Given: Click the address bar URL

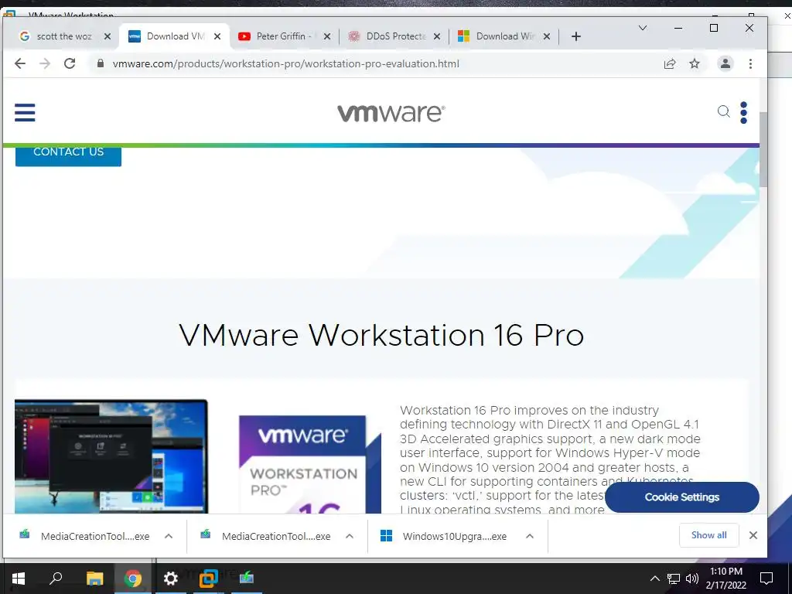Looking at the screenshot, I should pyautogui.click(x=286, y=63).
